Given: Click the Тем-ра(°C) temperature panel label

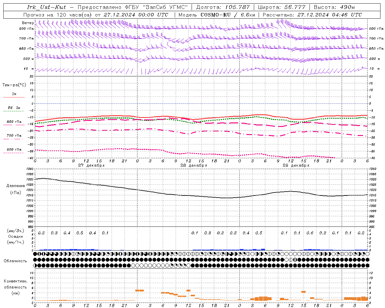Looking at the screenshot, I should tap(14, 85).
